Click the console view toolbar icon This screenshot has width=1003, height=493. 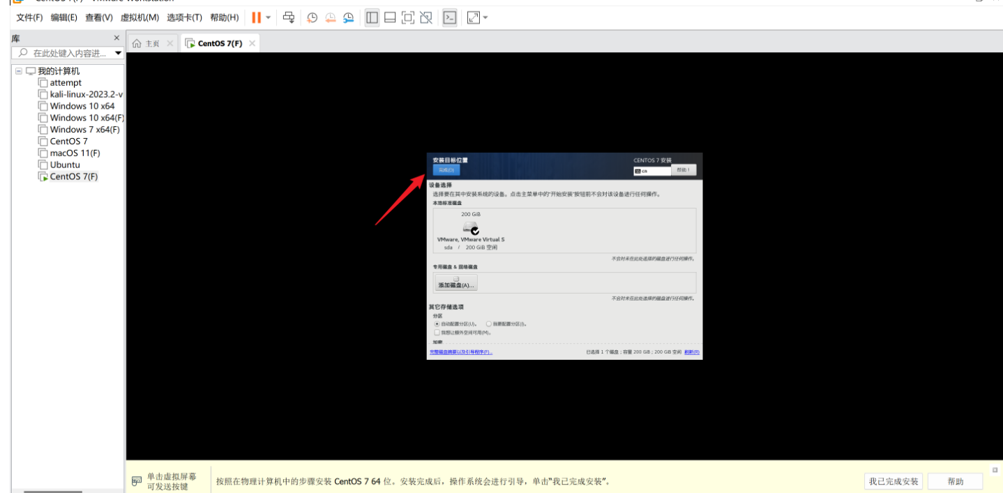pyautogui.click(x=450, y=17)
